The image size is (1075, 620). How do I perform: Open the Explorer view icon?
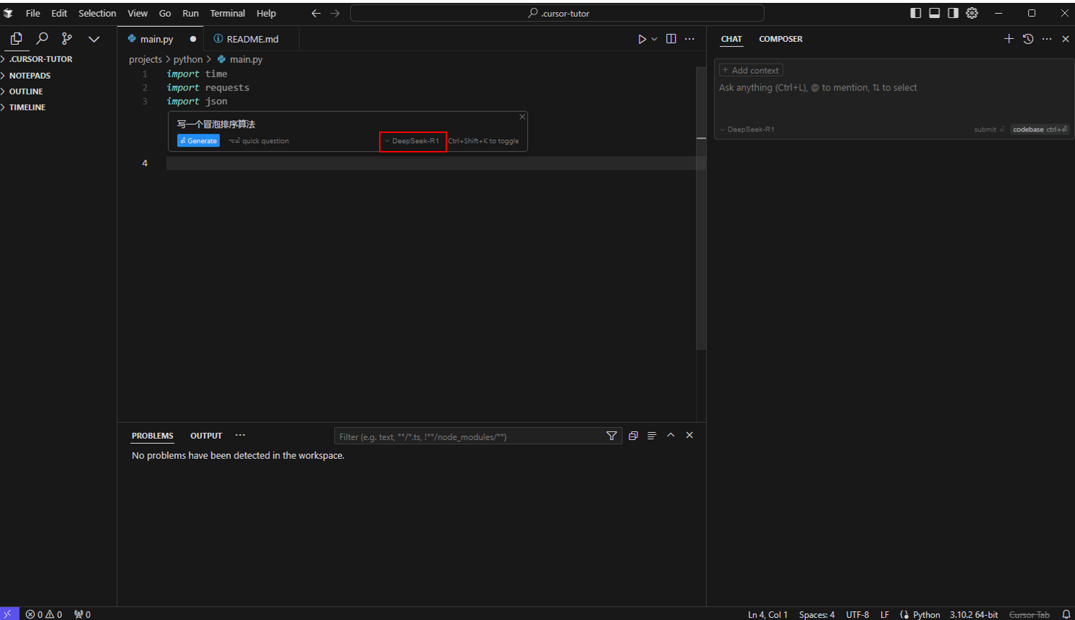point(16,39)
